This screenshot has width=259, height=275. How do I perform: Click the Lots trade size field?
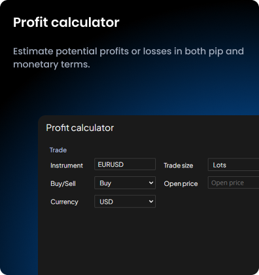point(233,165)
